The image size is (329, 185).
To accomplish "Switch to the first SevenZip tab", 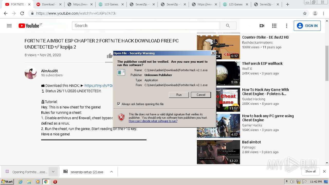I will [x=142, y=4].
